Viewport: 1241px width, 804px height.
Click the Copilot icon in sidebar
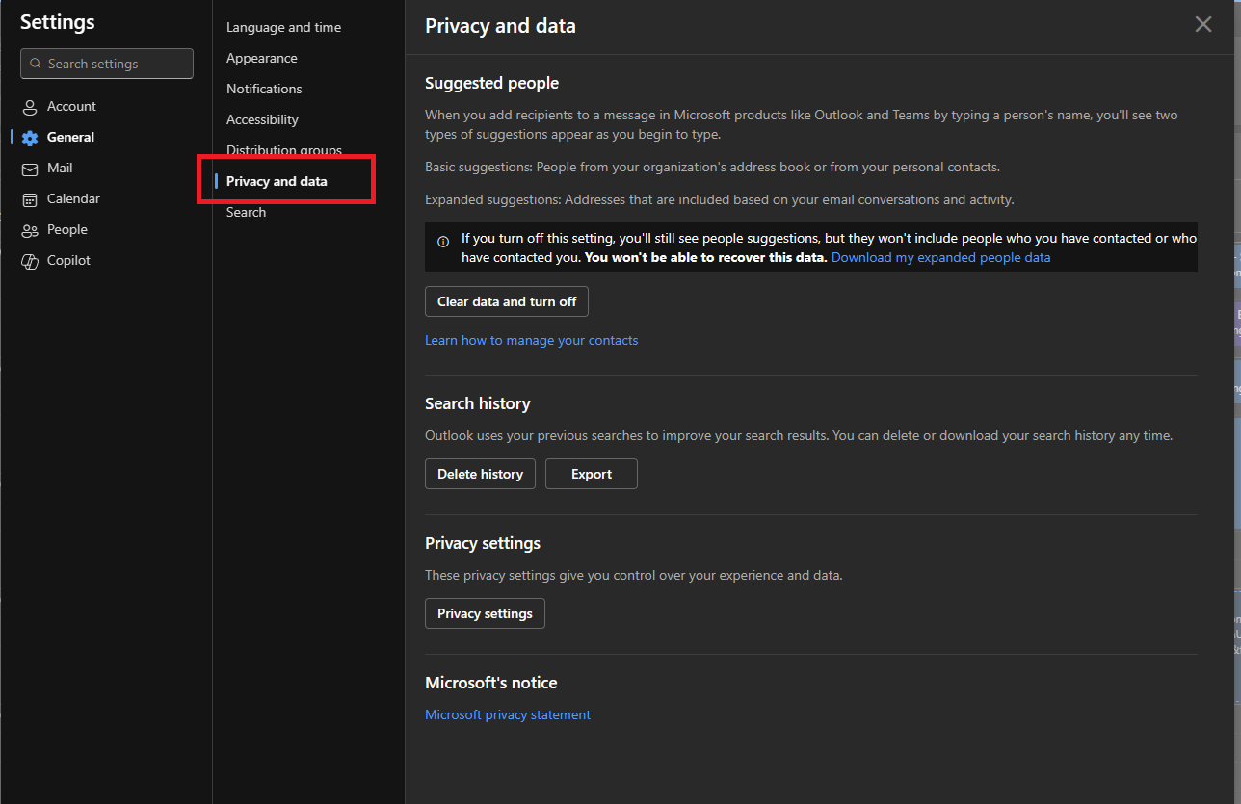(30, 261)
